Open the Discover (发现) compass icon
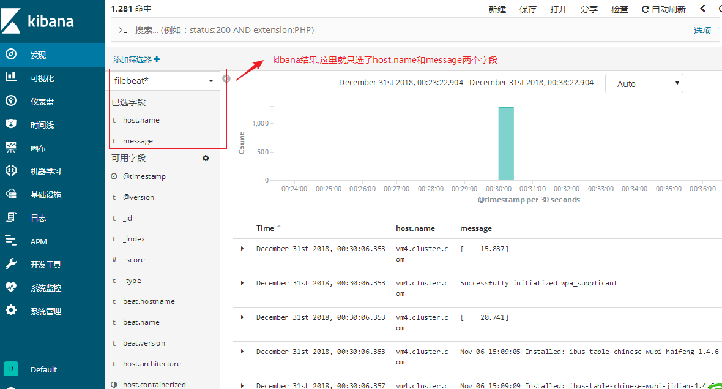 point(11,55)
